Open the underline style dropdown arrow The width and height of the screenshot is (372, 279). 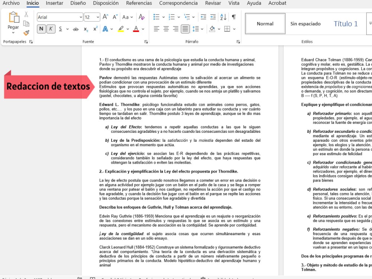[67, 29]
